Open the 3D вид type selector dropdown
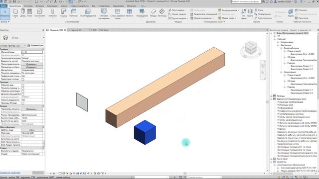 (x=43, y=38)
